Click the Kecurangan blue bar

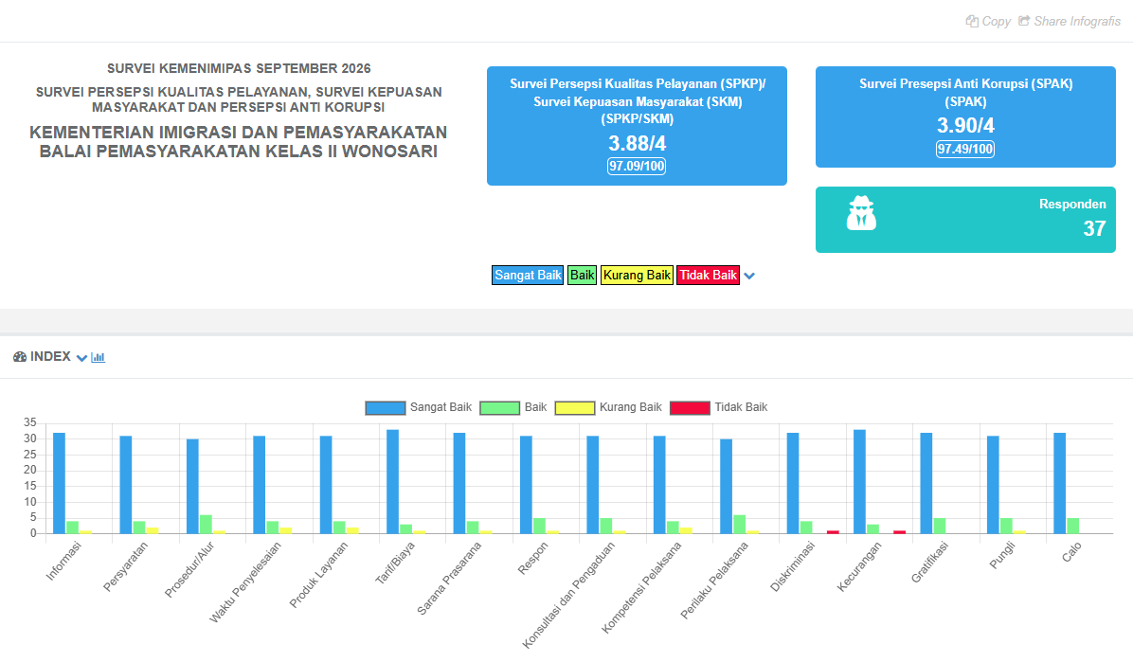tap(860, 481)
